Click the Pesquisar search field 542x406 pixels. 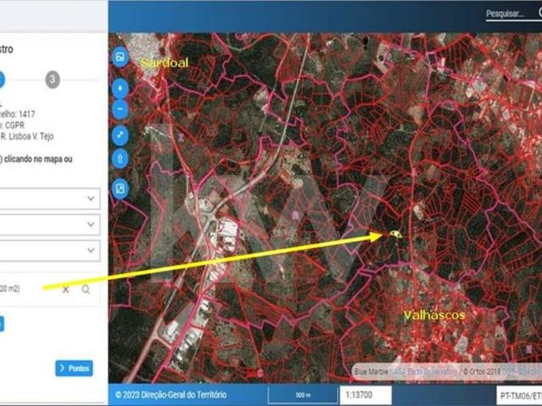(505, 14)
